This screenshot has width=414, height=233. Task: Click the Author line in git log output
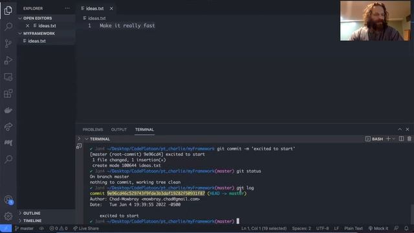pos(145,199)
